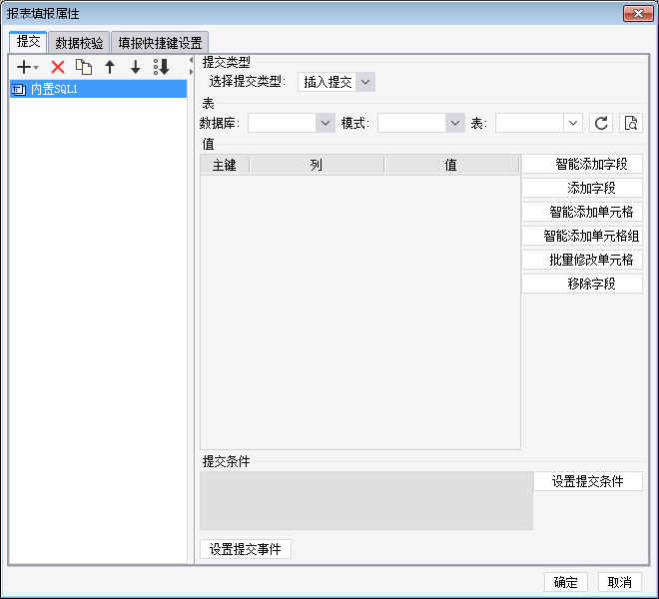Click the add (+) submit item icon
659x599 pixels.
click(x=27, y=67)
